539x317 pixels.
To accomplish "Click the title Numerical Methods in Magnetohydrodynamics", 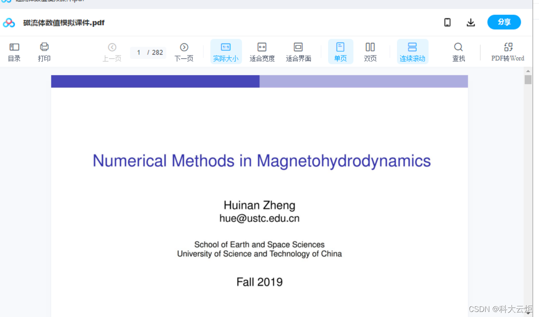I will pyautogui.click(x=262, y=161).
